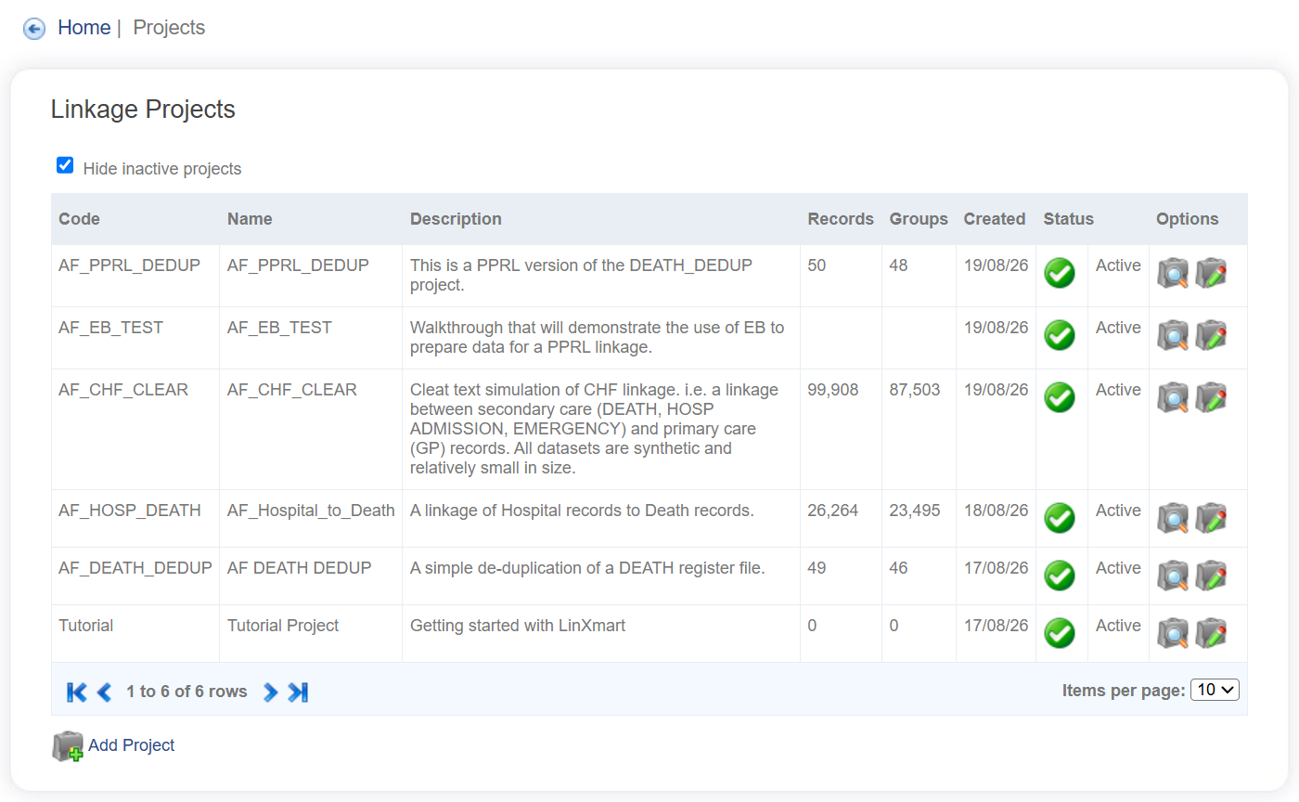
Task: Click the Linkage Projects heading
Action: [x=143, y=110]
